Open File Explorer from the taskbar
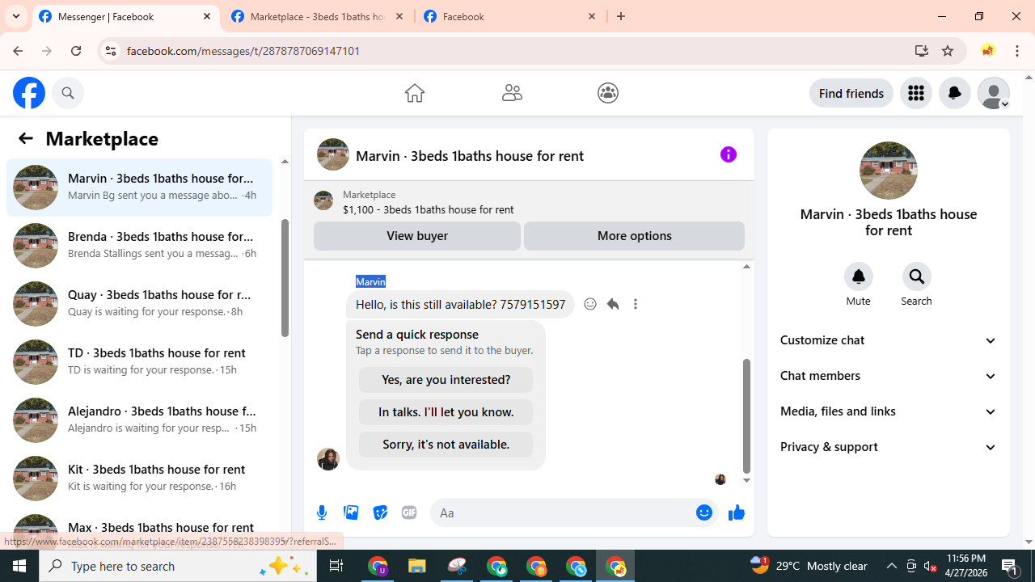 [x=417, y=566]
